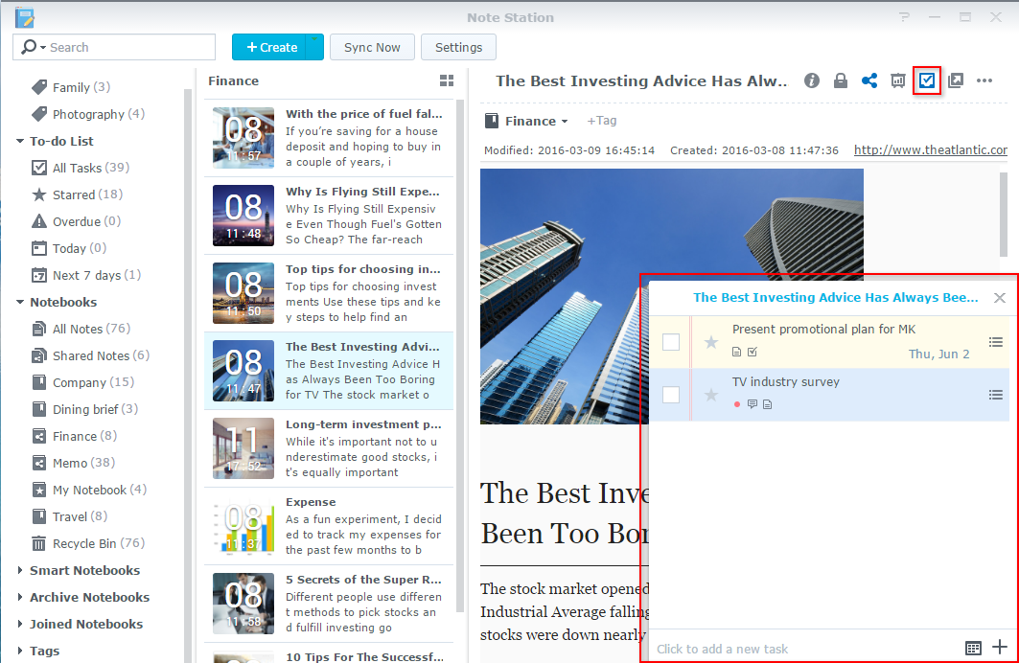The height and width of the screenshot is (663, 1019).
Task: Star the Present promotional plan for MK task
Action: pos(711,342)
